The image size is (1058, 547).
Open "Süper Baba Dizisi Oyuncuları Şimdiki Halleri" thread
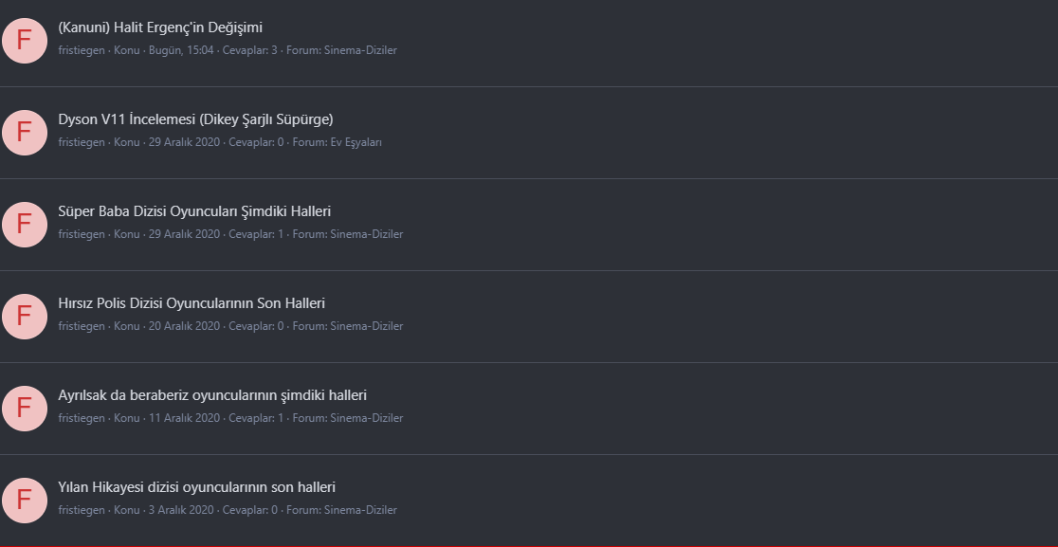coord(194,211)
